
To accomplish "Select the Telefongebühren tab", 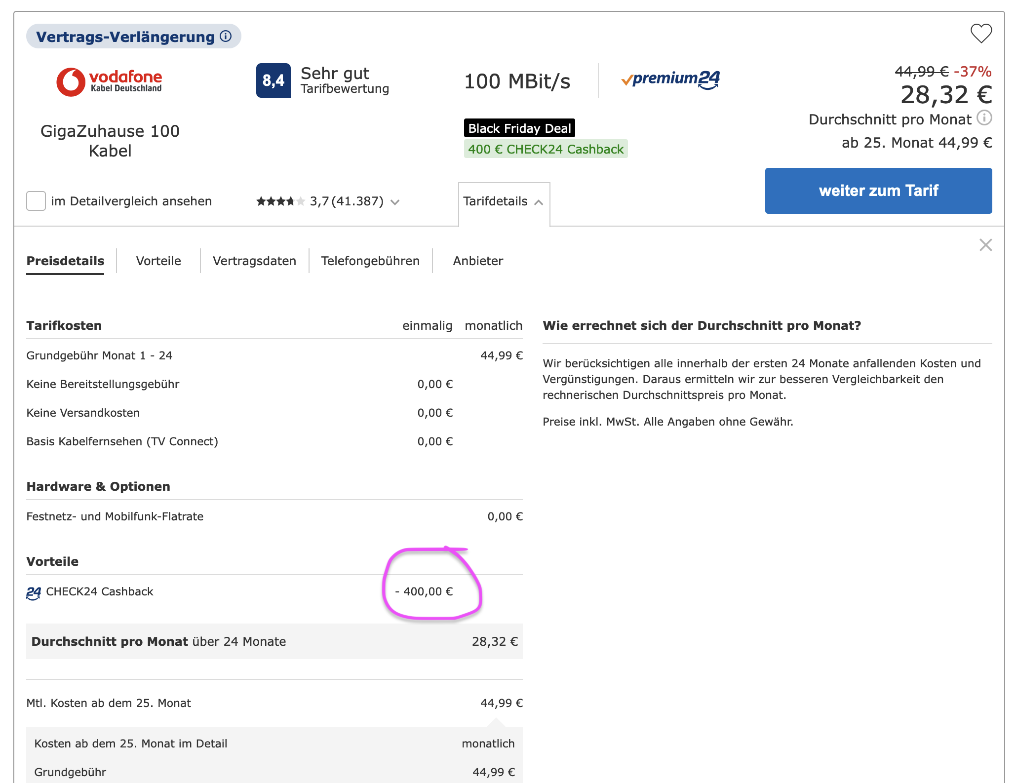I will 370,261.
